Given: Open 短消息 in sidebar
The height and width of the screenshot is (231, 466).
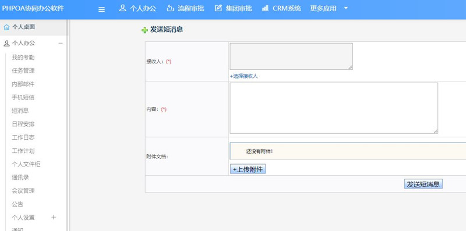Looking at the screenshot, I should click(x=20, y=111).
